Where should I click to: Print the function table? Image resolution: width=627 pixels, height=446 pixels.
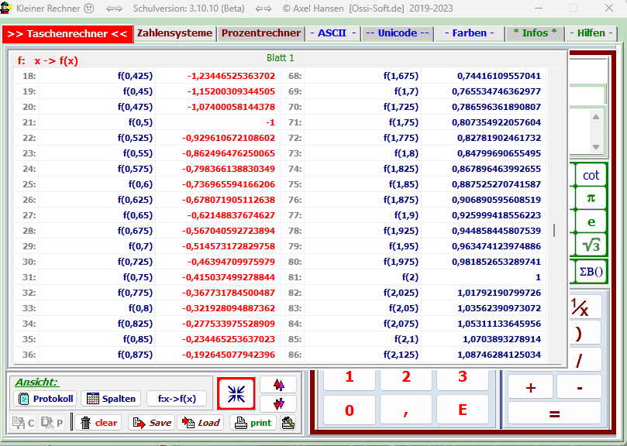(x=252, y=423)
